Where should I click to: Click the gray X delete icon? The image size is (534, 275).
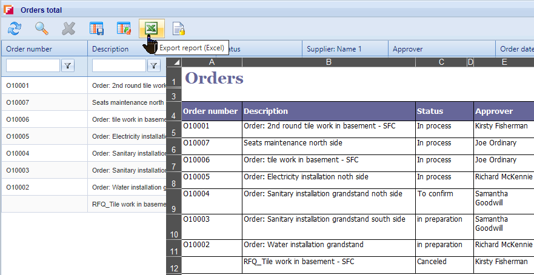pyautogui.click(x=68, y=28)
